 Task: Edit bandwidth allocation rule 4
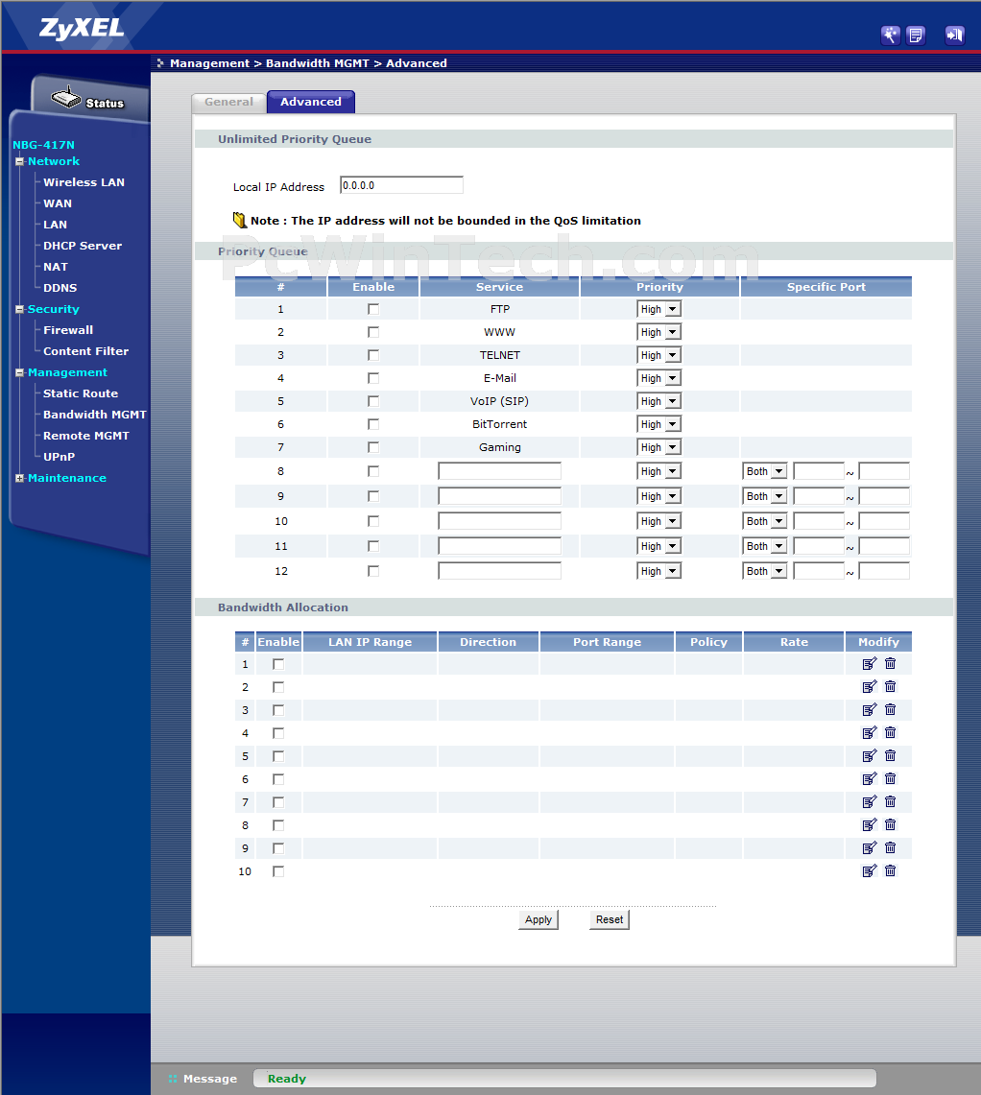[x=870, y=732]
